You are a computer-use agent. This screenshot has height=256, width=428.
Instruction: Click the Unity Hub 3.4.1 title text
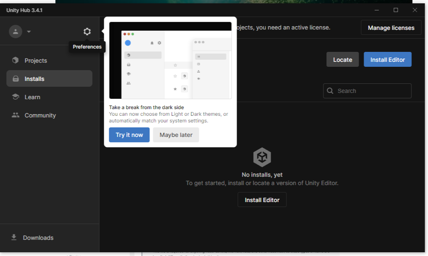pyautogui.click(x=24, y=10)
